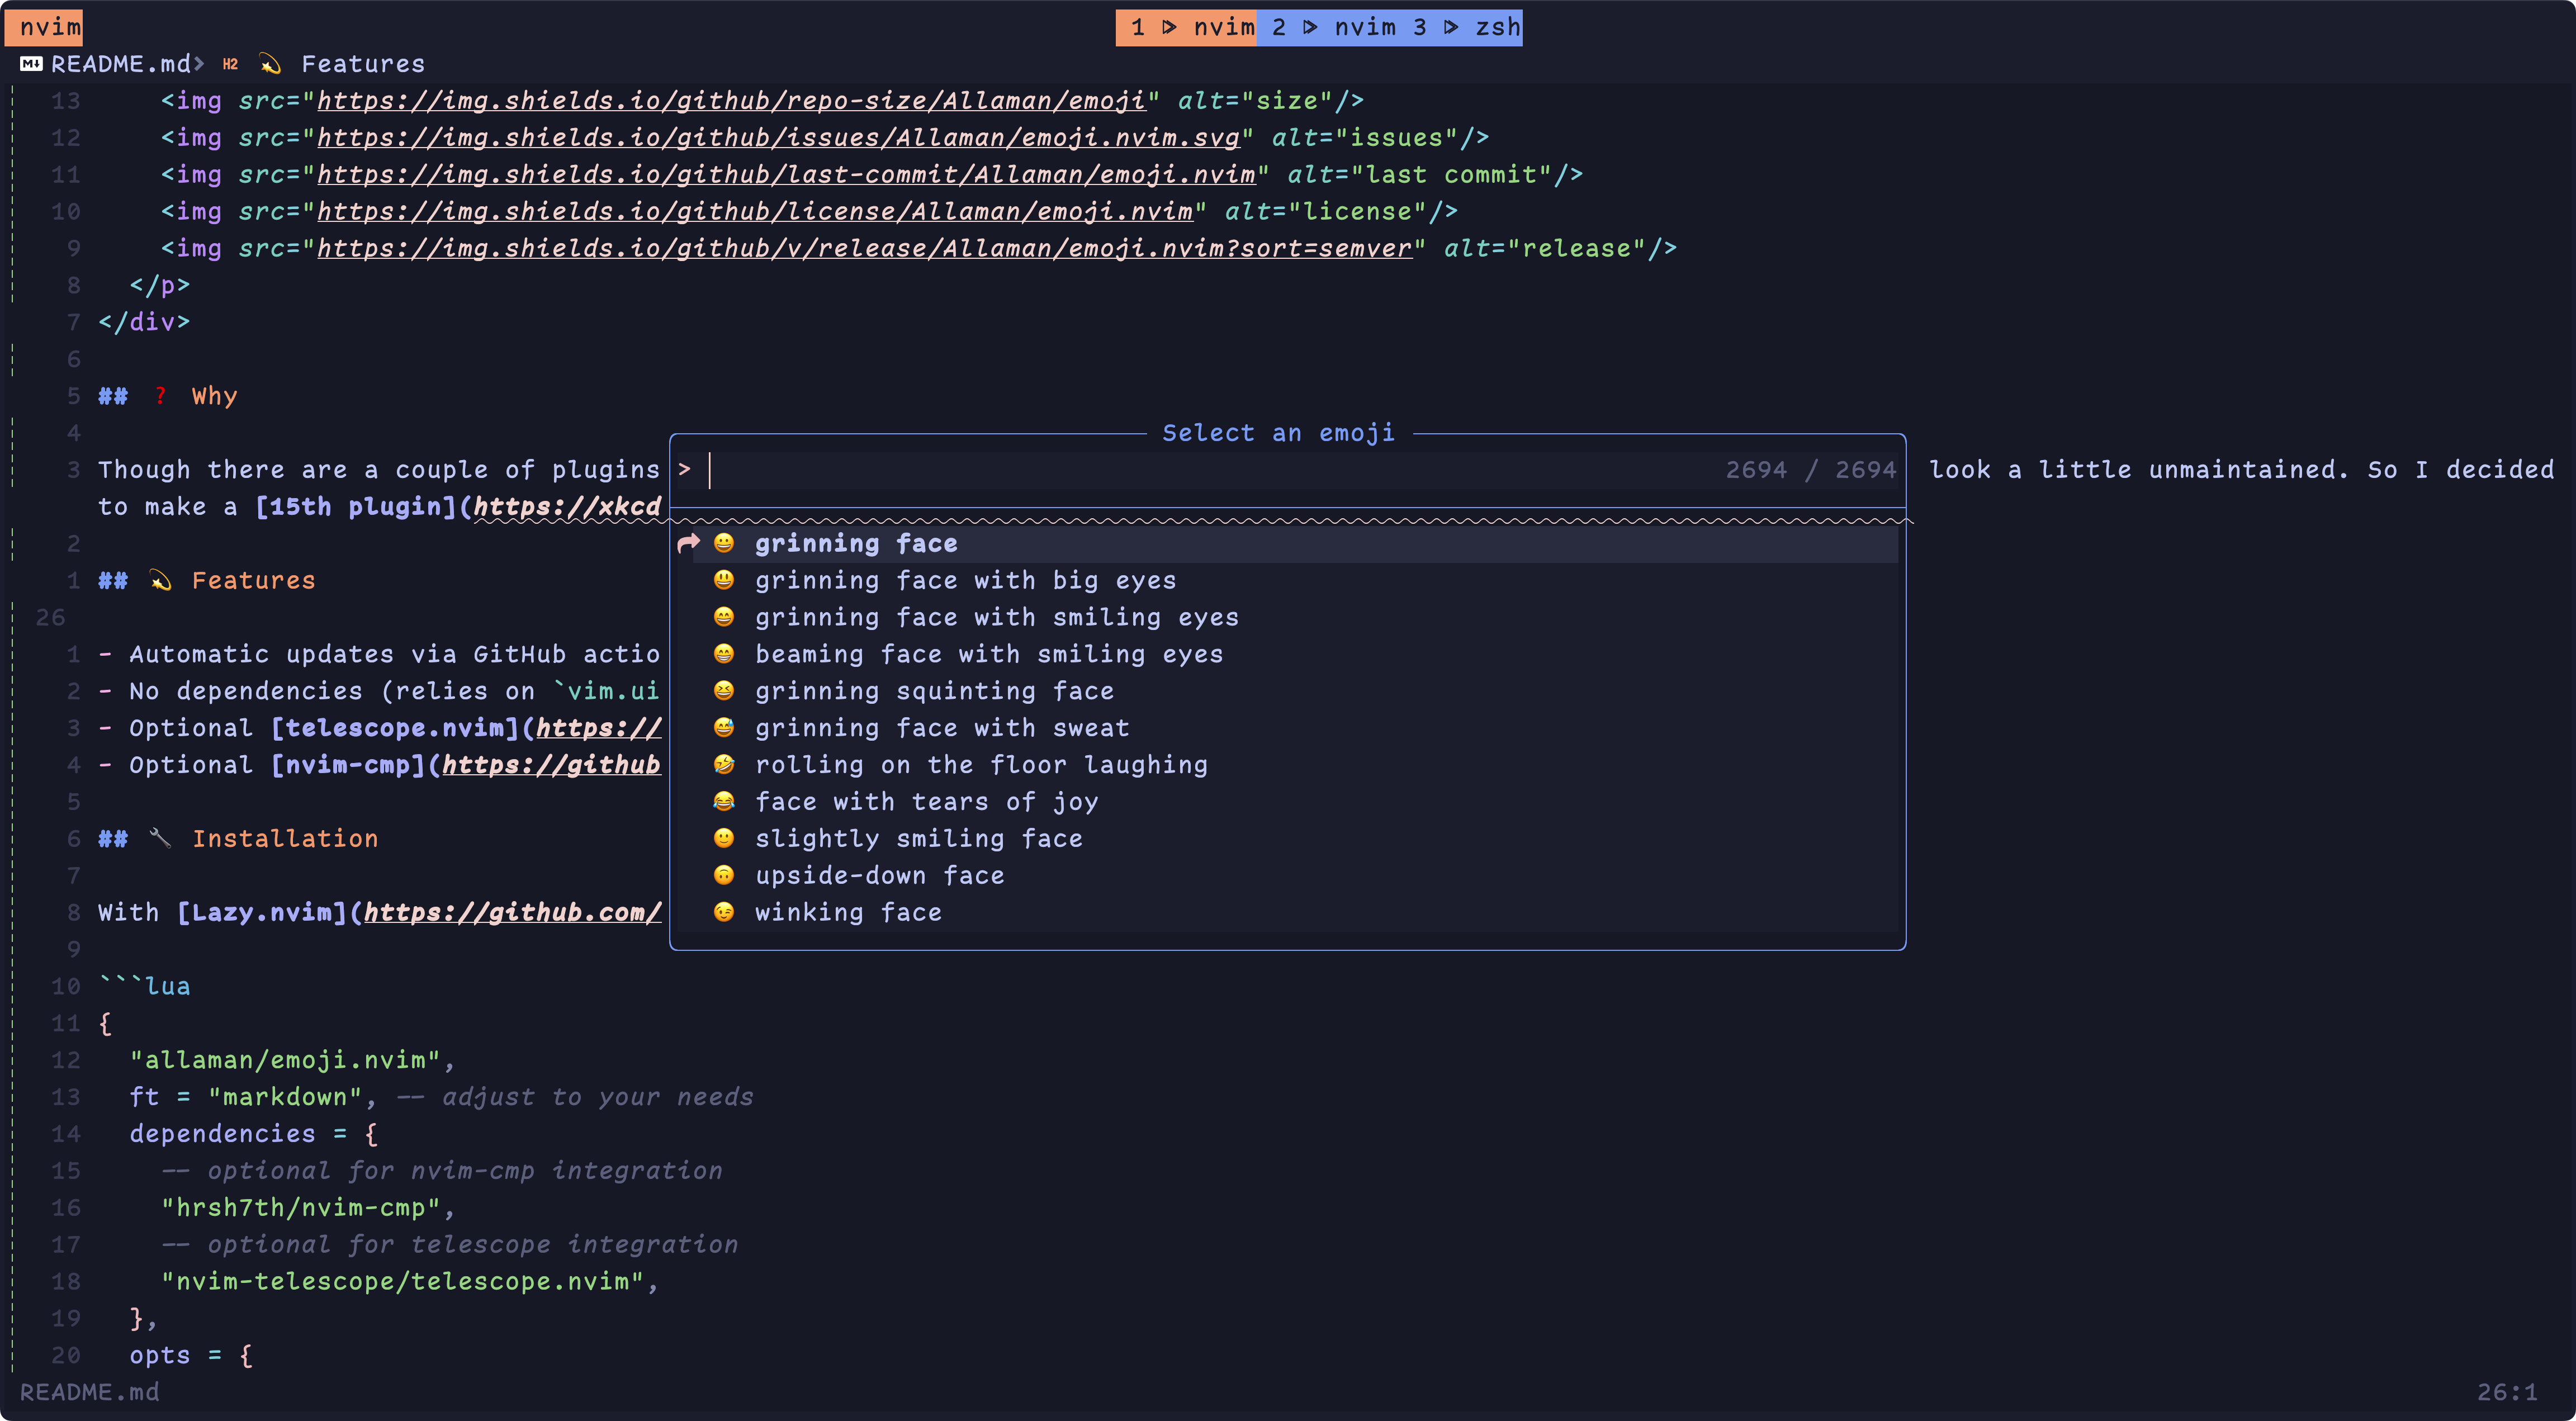Click the face with tears of joy emoji
Screen dimensions: 2576x1421
tap(724, 802)
